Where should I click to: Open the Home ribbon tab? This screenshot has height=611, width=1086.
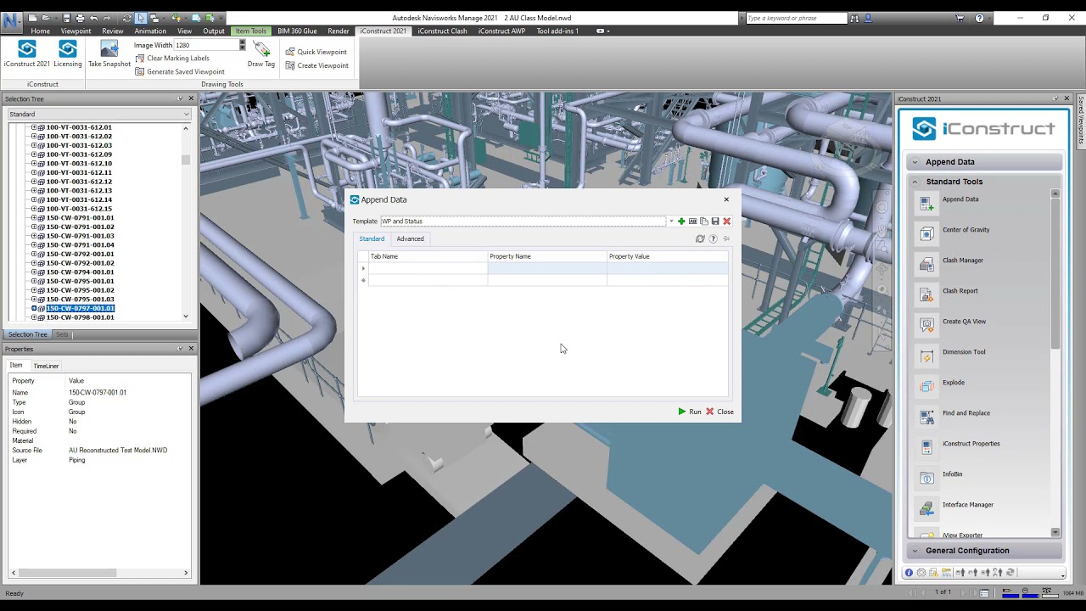tap(40, 31)
